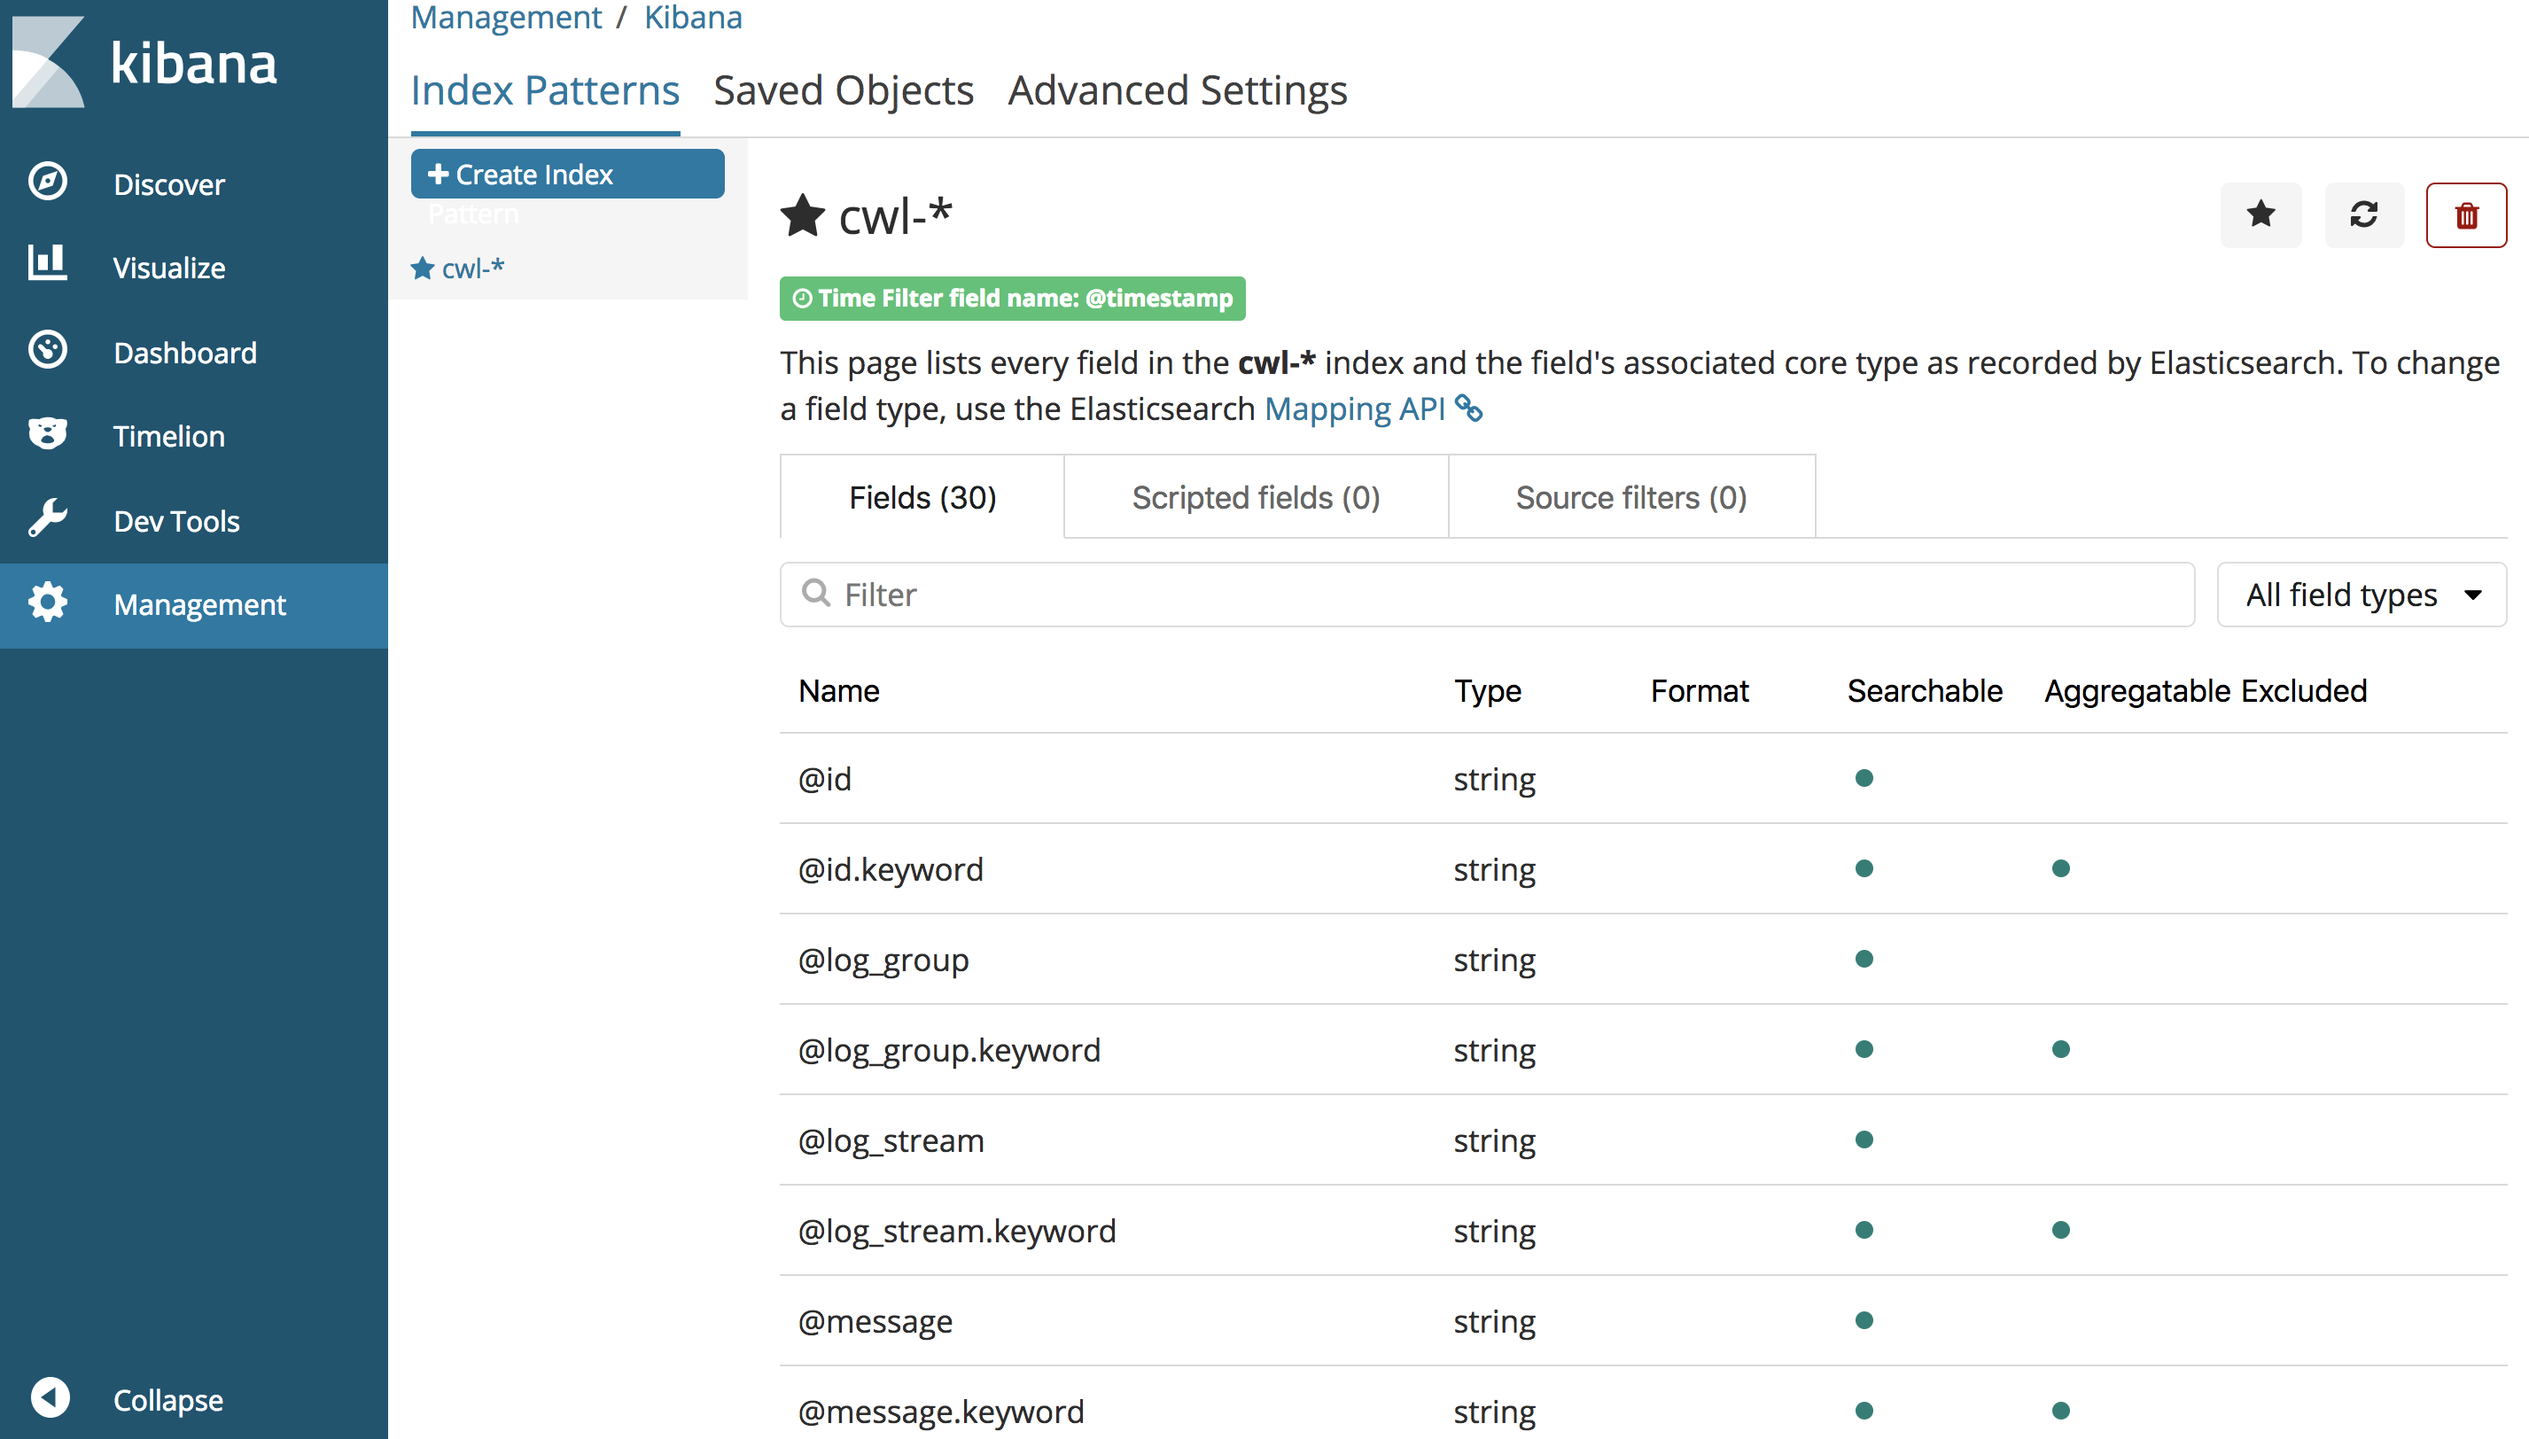
Task: Open Dev Tools section
Action: 177,519
